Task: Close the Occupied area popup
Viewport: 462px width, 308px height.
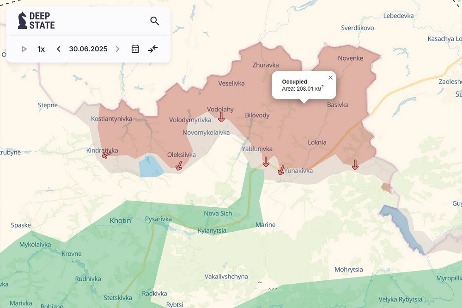Action: [x=330, y=78]
